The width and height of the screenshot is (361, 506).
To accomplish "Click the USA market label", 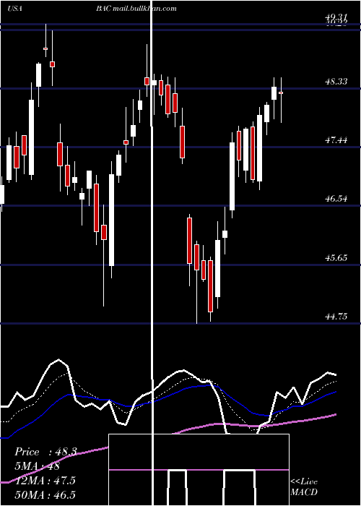I will [x=14, y=9].
